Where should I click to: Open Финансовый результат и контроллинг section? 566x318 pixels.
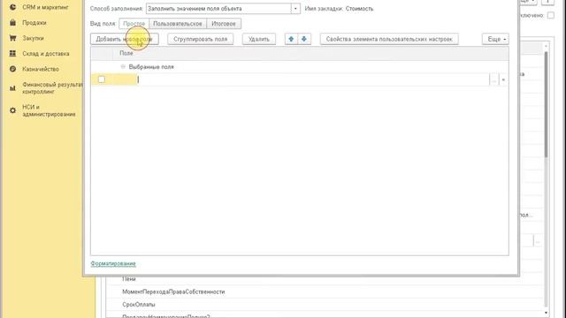pyautogui.click(x=52, y=88)
